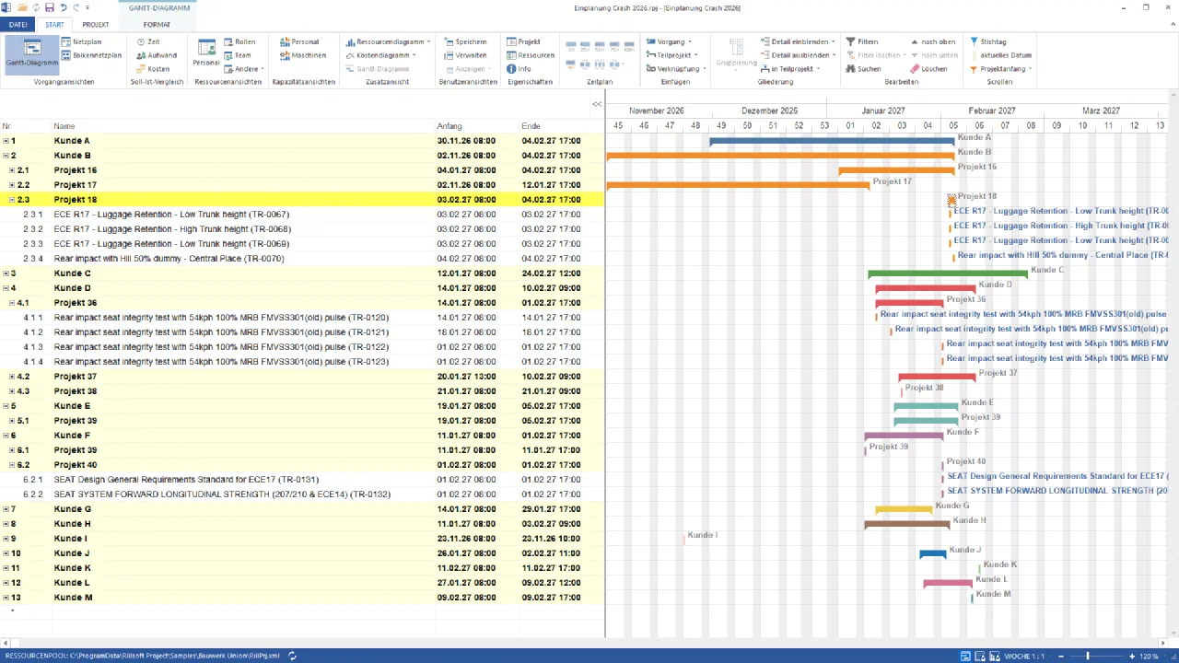This screenshot has width=1179, height=663.
Task: Click the refresh icon in status bar
Action: point(292,656)
